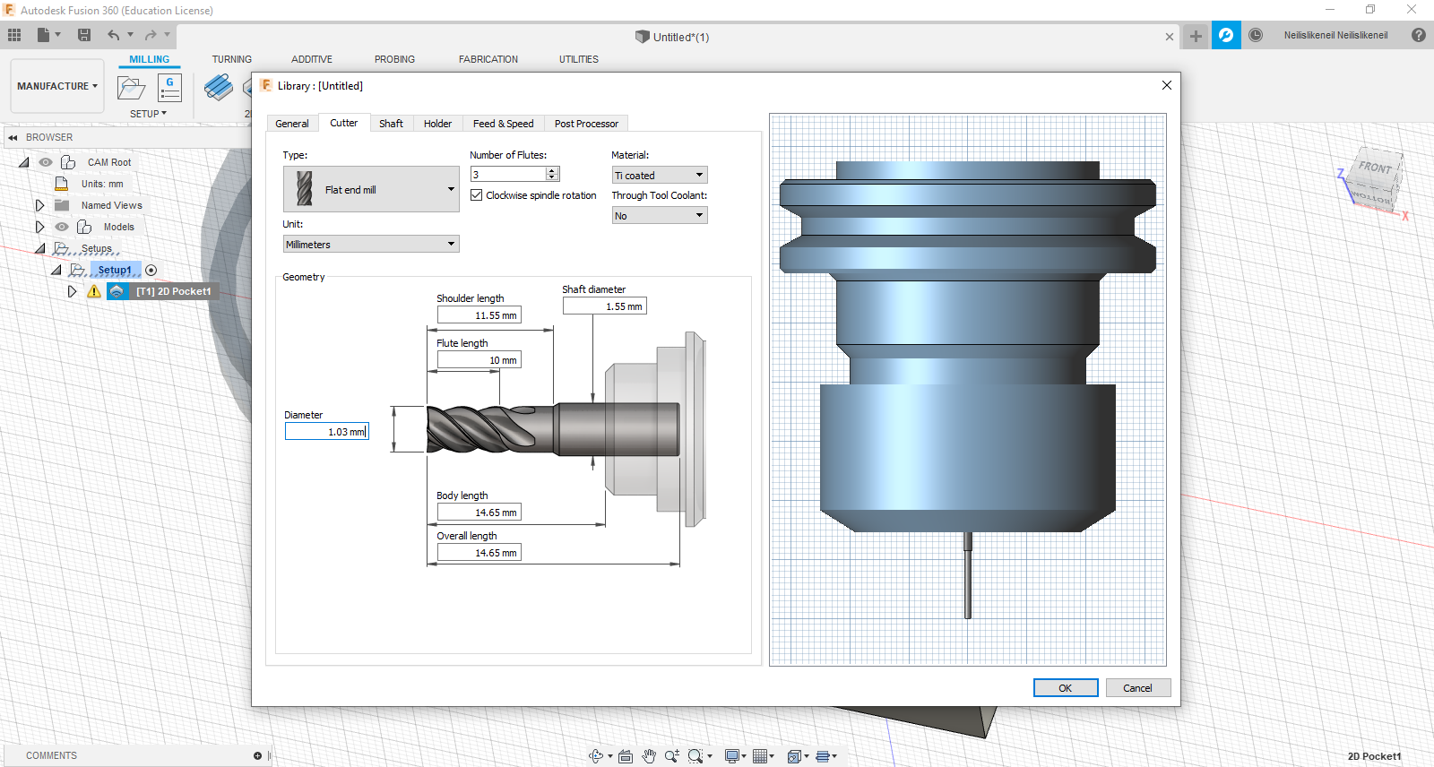Toggle visibility eye for Models
Screen dimensions: 1434x767
[x=62, y=227]
